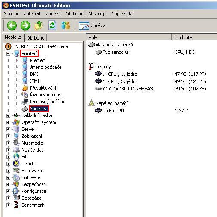Sort by the Pole column header
Viewport: 217px width, 217px height.
click(x=129, y=37)
